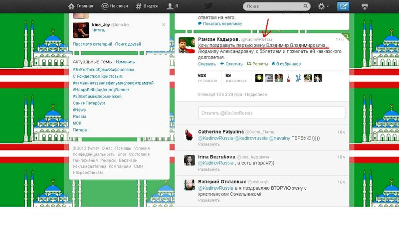Viewport: 399px width, 252px height.
Task: Open the settings gear dropdown
Action: pos(323,6)
